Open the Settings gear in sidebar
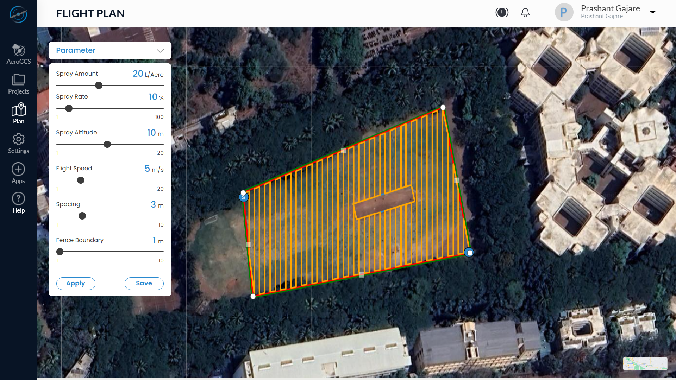The image size is (676, 380). click(x=19, y=144)
